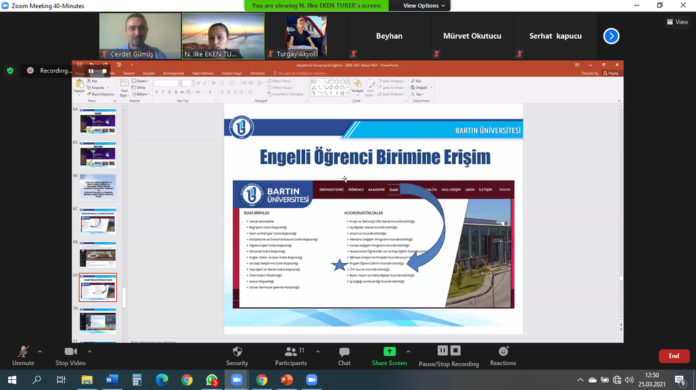Select slide 68 thumbnail
This screenshot has height=390, width=696.
pyautogui.click(x=98, y=254)
